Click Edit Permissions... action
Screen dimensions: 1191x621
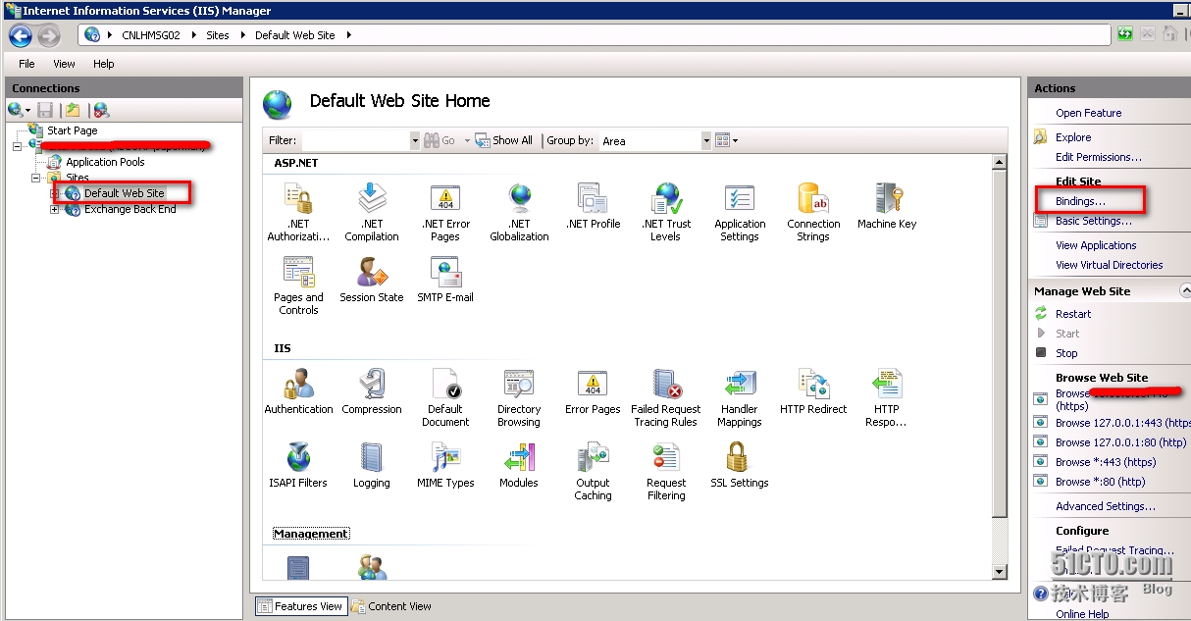[1099, 157]
